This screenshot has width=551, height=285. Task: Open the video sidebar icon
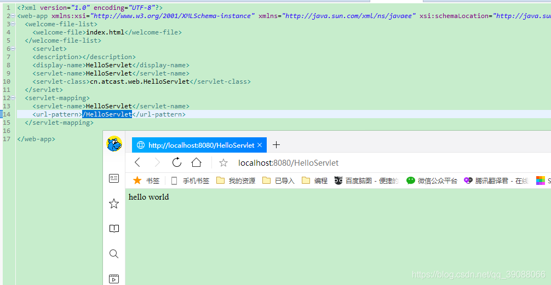tap(114, 278)
